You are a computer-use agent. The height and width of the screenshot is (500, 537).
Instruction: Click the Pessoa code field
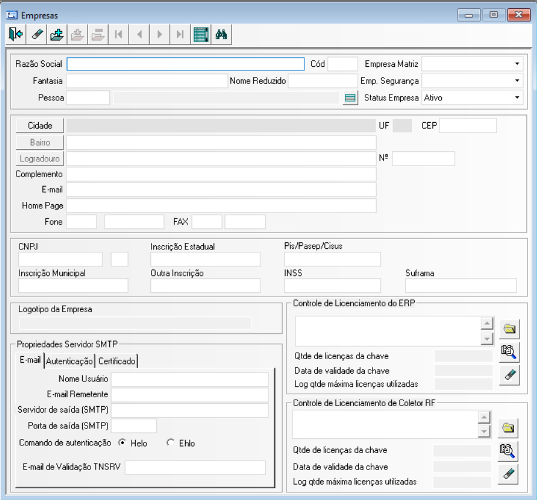click(x=88, y=98)
